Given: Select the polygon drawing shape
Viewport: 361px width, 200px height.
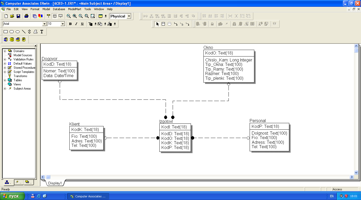Looking at the screenshot, I should (x=35, y=32).
